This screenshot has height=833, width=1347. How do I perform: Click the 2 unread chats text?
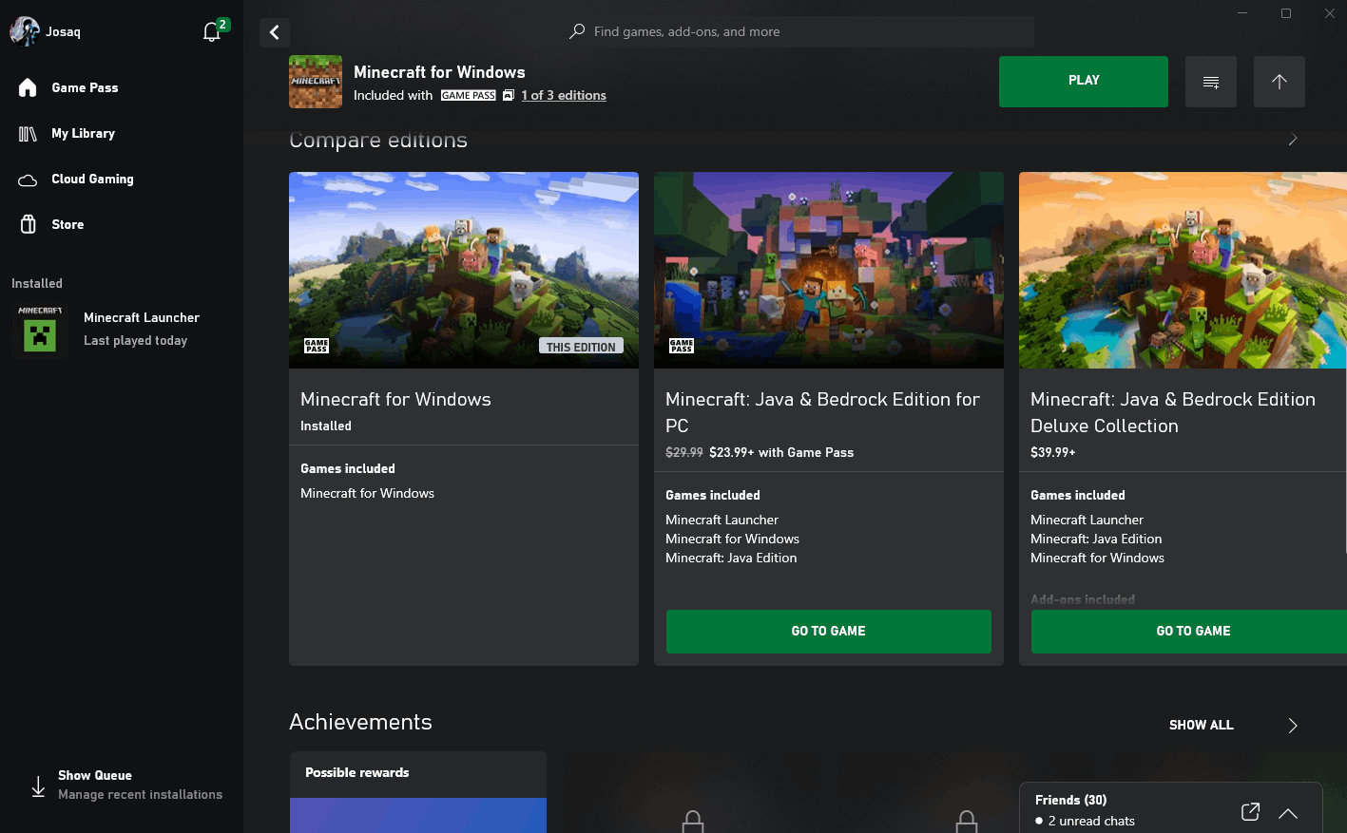(1091, 821)
